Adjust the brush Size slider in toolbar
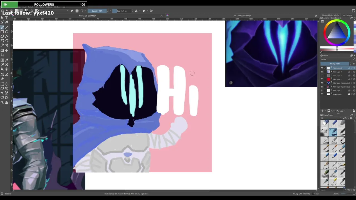Image resolution: width=356 pixels, height=200 pixels. (122, 11)
